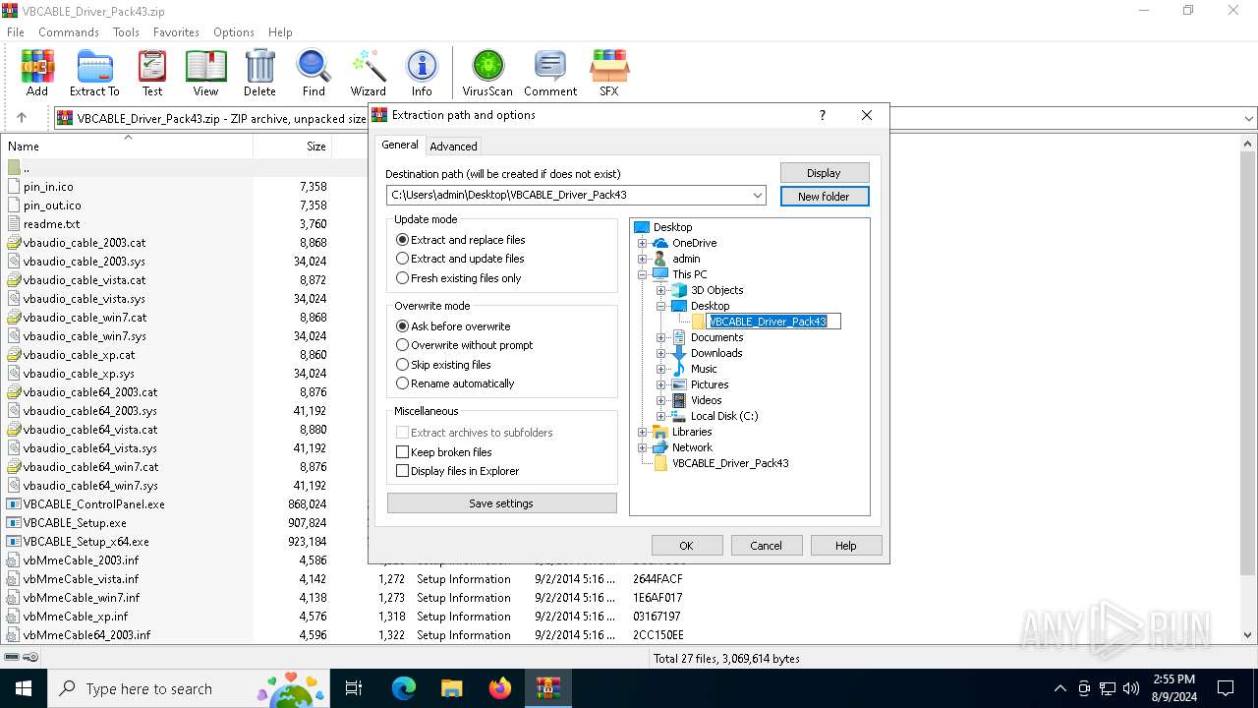Expand the OneDrive tree node
Image resolution: width=1258 pixels, height=708 pixels.
(643, 243)
